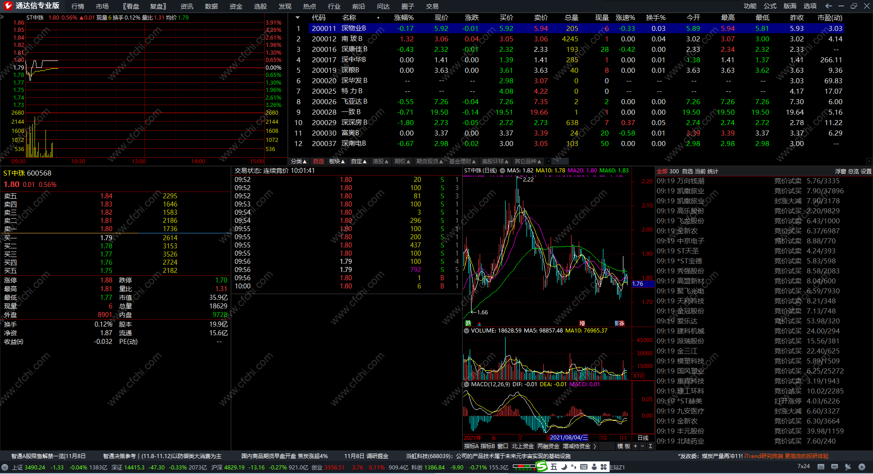The height and width of the screenshot is (474, 873).
Task: Expand MACD indicator dropdown
Action: tap(466, 384)
